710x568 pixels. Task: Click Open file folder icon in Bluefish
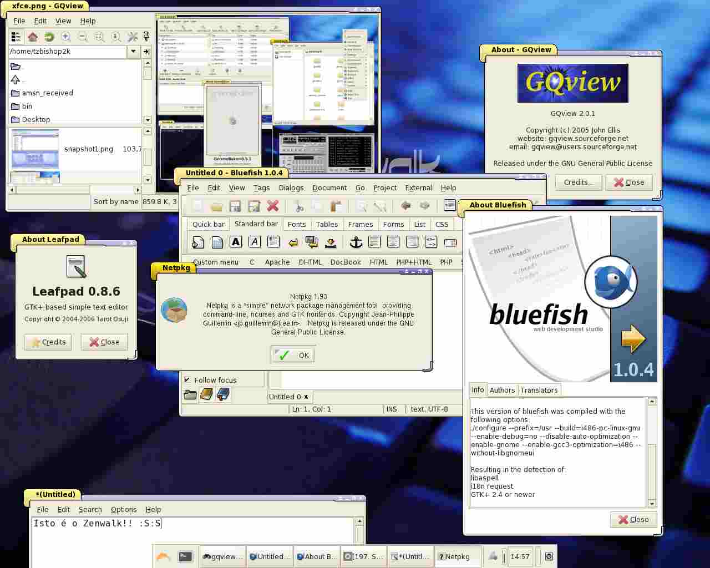[x=216, y=206]
